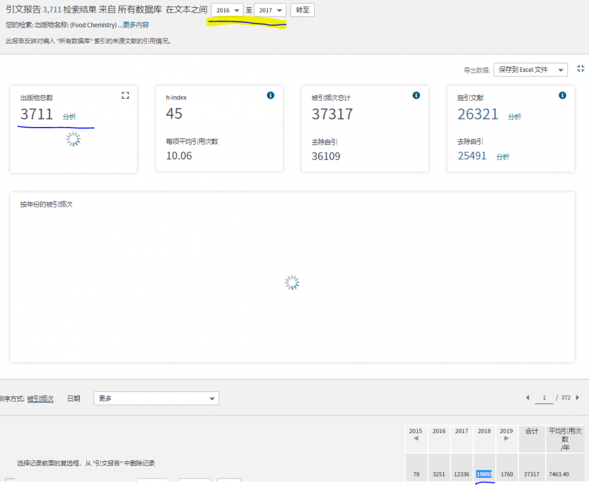The height and width of the screenshot is (485, 589).
Task: Click info icon on 被引频次总计 card
Action: pos(416,96)
